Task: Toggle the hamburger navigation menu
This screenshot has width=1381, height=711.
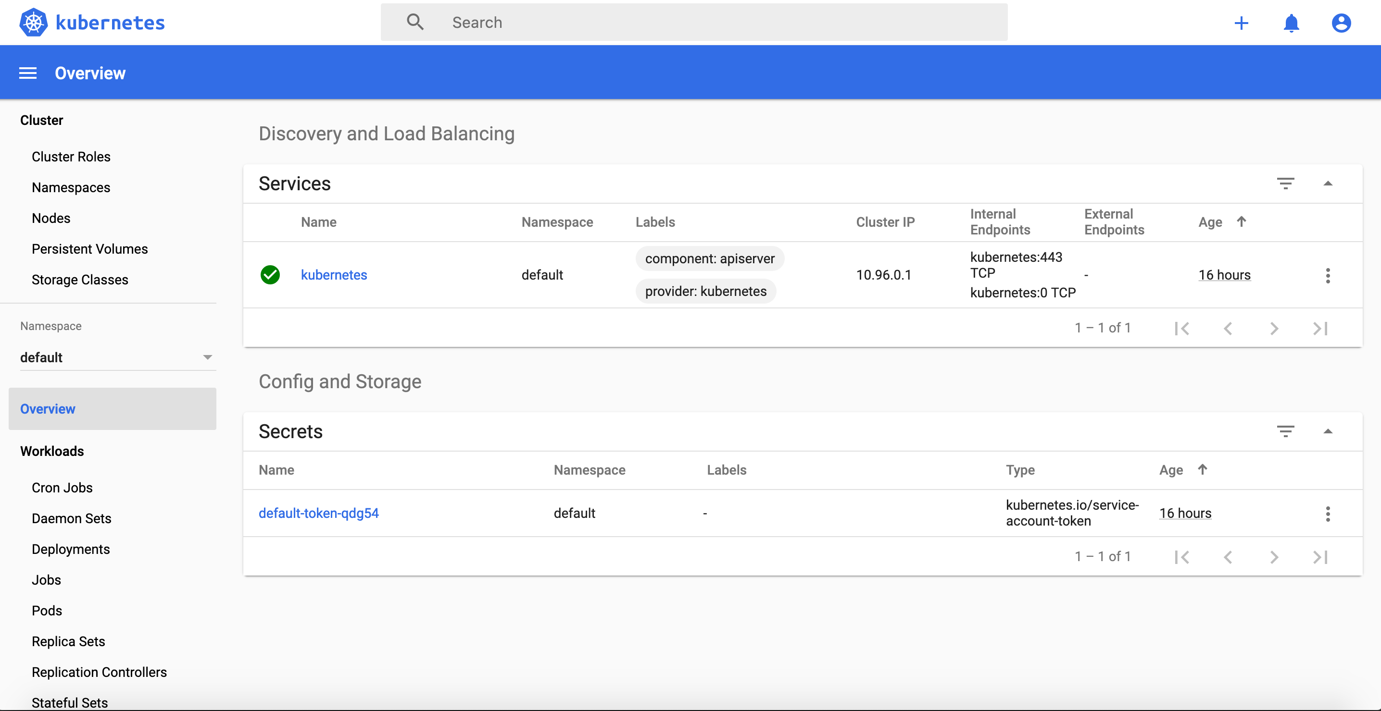Action: [28, 73]
